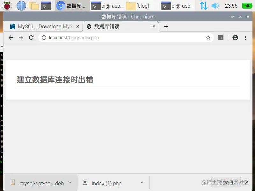
Task: Click the Show all downloads button
Action: tap(226, 182)
